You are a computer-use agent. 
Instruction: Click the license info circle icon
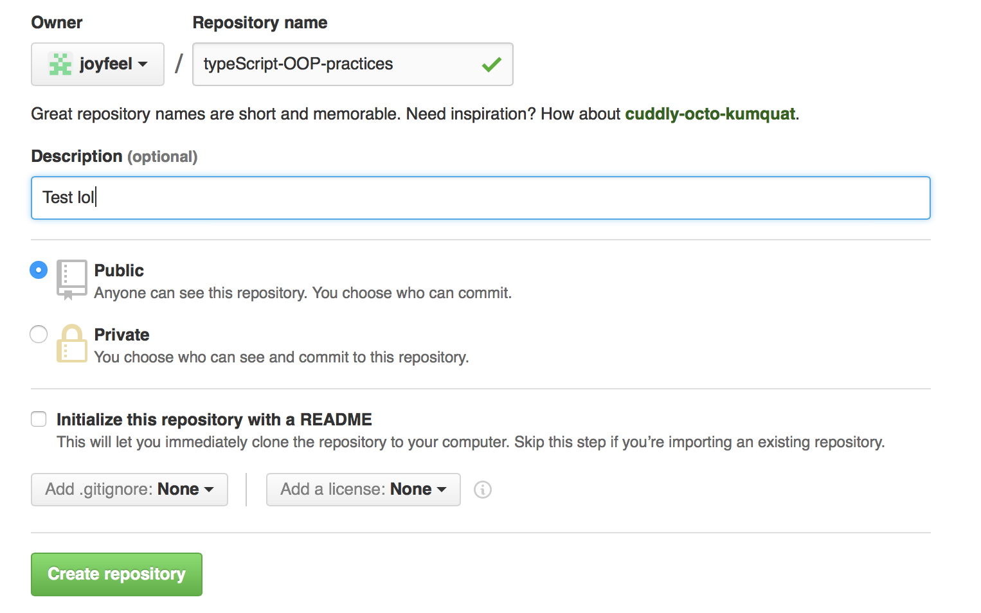point(483,490)
